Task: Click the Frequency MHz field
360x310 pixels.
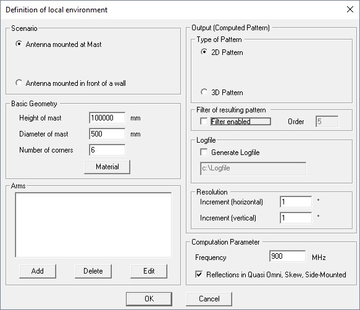Action: pos(288,256)
